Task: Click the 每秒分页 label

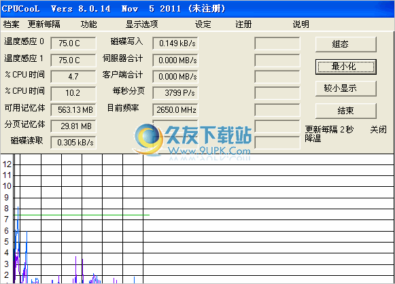Action: (128, 91)
